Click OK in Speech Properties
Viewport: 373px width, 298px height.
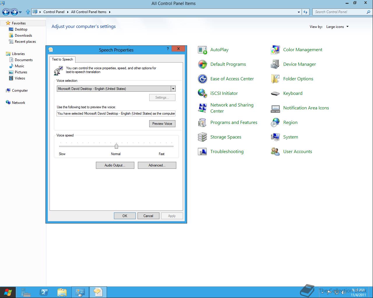pyautogui.click(x=125, y=216)
